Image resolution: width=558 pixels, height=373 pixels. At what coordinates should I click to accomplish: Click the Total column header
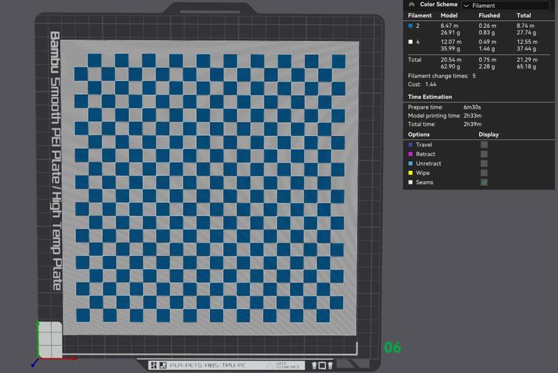(x=524, y=15)
